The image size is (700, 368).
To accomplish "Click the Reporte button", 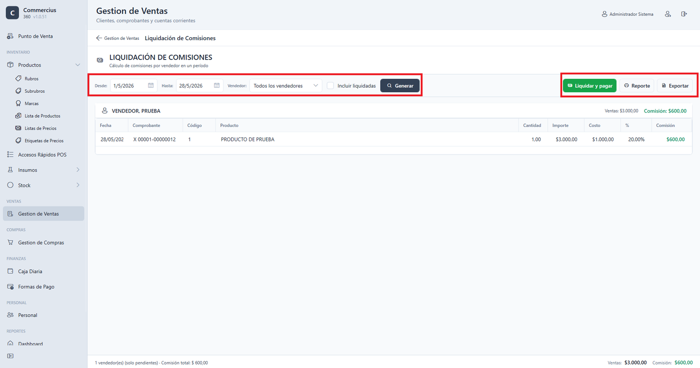I will (x=637, y=86).
